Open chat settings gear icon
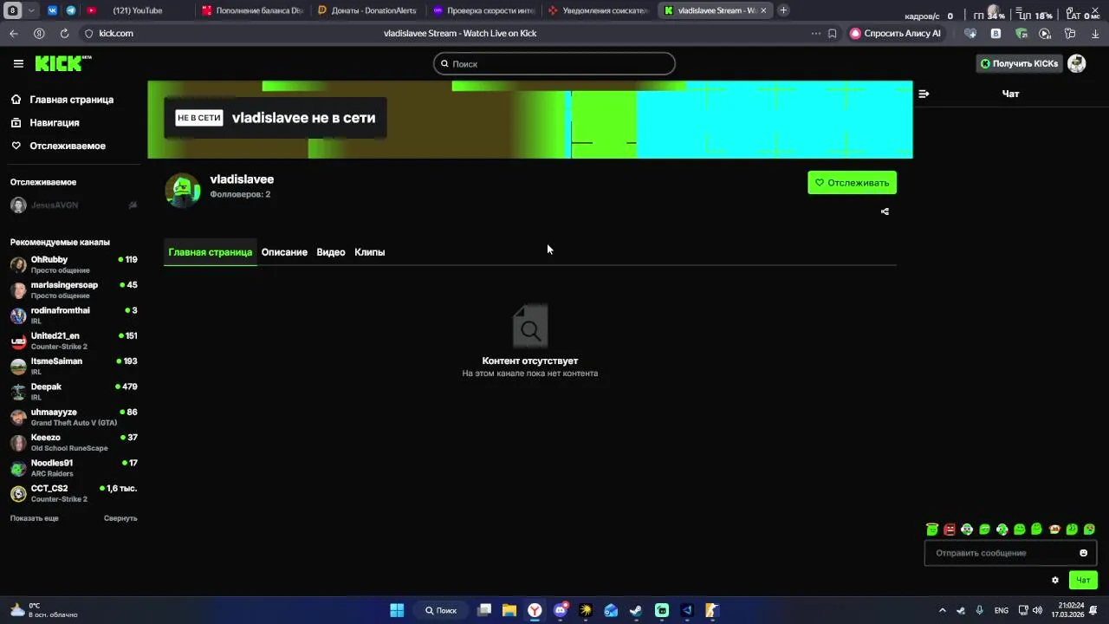The height and width of the screenshot is (624, 1109). point(1055,580)
